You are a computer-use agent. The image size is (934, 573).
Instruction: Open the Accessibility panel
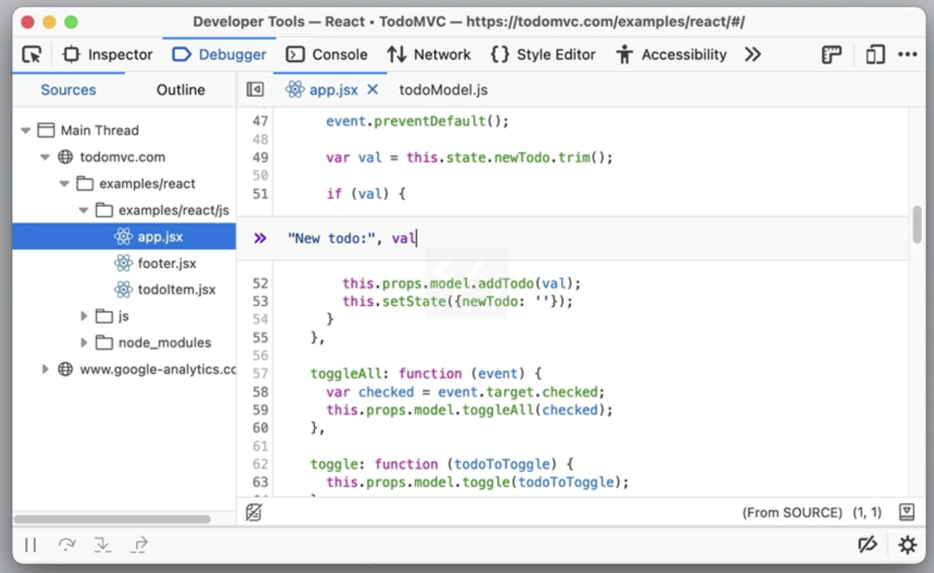(671, 54)
